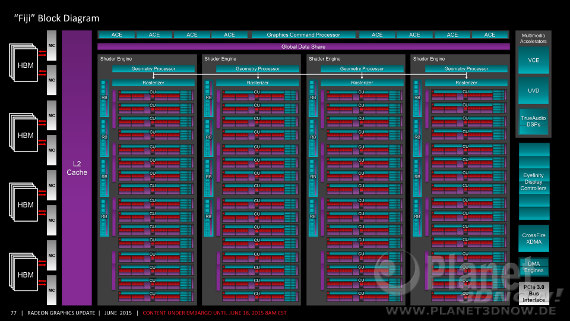Select Geometry Processor in second Shader Engine
Image resolution: width=570 pixels, height=321 pixels.
click(x=258, y=68)
